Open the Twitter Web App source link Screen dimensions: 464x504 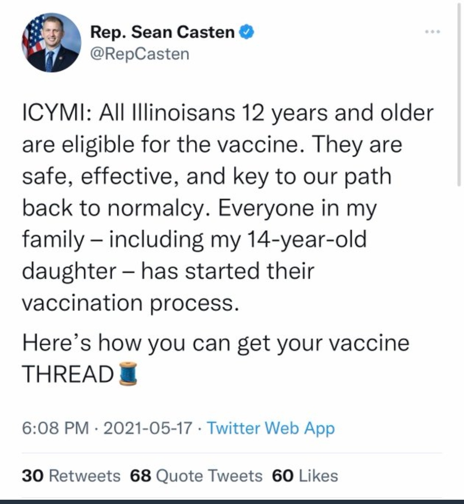pos(271,428)
